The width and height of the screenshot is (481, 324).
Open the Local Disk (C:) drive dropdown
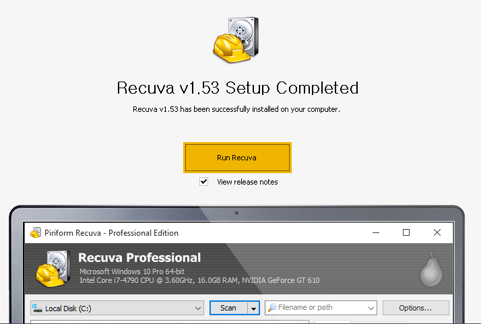(x=117, y=308)
